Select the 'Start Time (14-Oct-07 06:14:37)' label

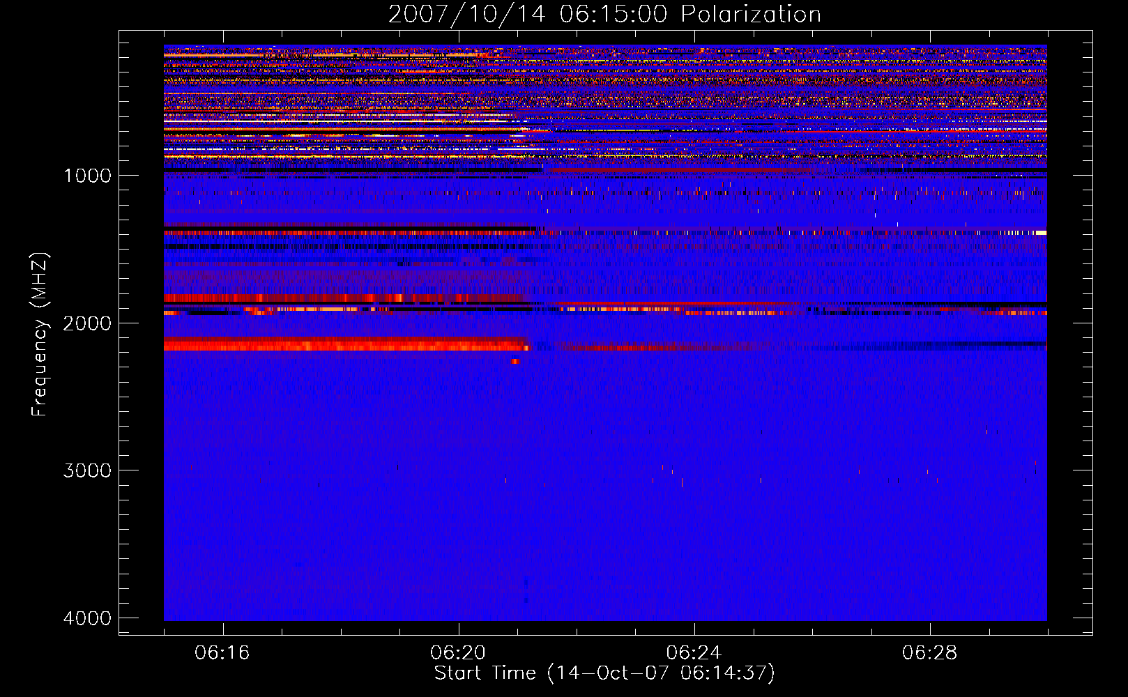(604, 673)
